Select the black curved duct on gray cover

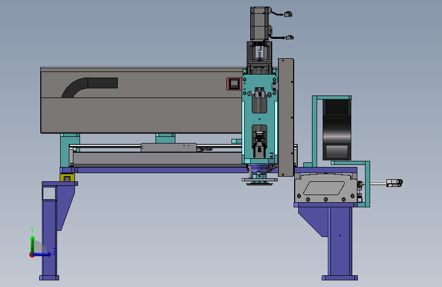90,87
